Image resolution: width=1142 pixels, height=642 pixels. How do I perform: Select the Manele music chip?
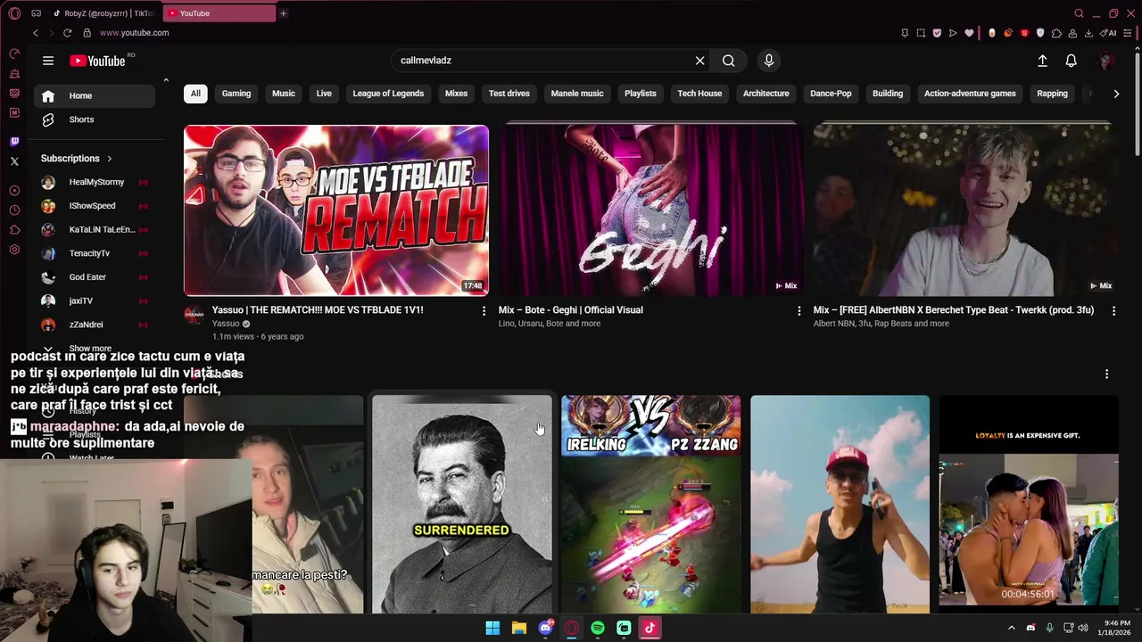(x=577, y=94)
